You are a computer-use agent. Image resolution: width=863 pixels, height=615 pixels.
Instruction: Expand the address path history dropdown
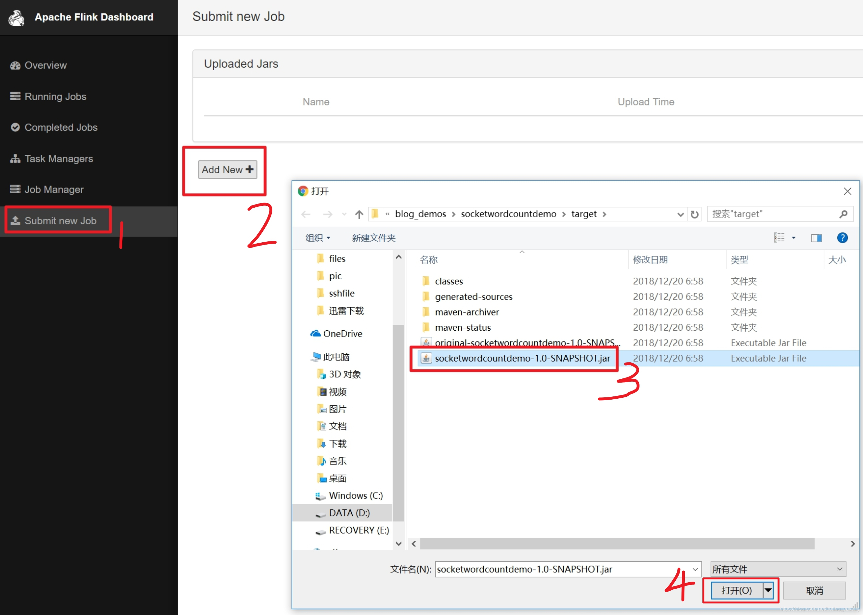680,214
